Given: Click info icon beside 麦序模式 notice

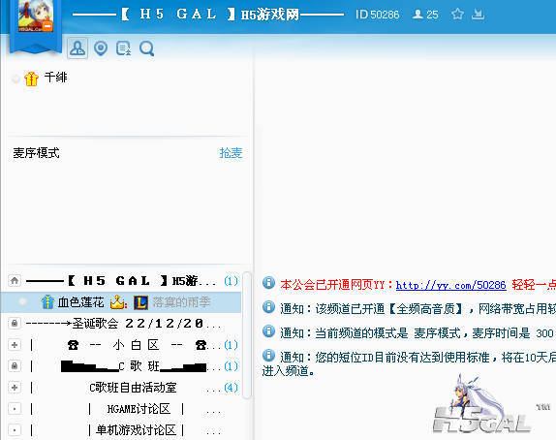Looking at the screenshot, I should tap(268, 331).
